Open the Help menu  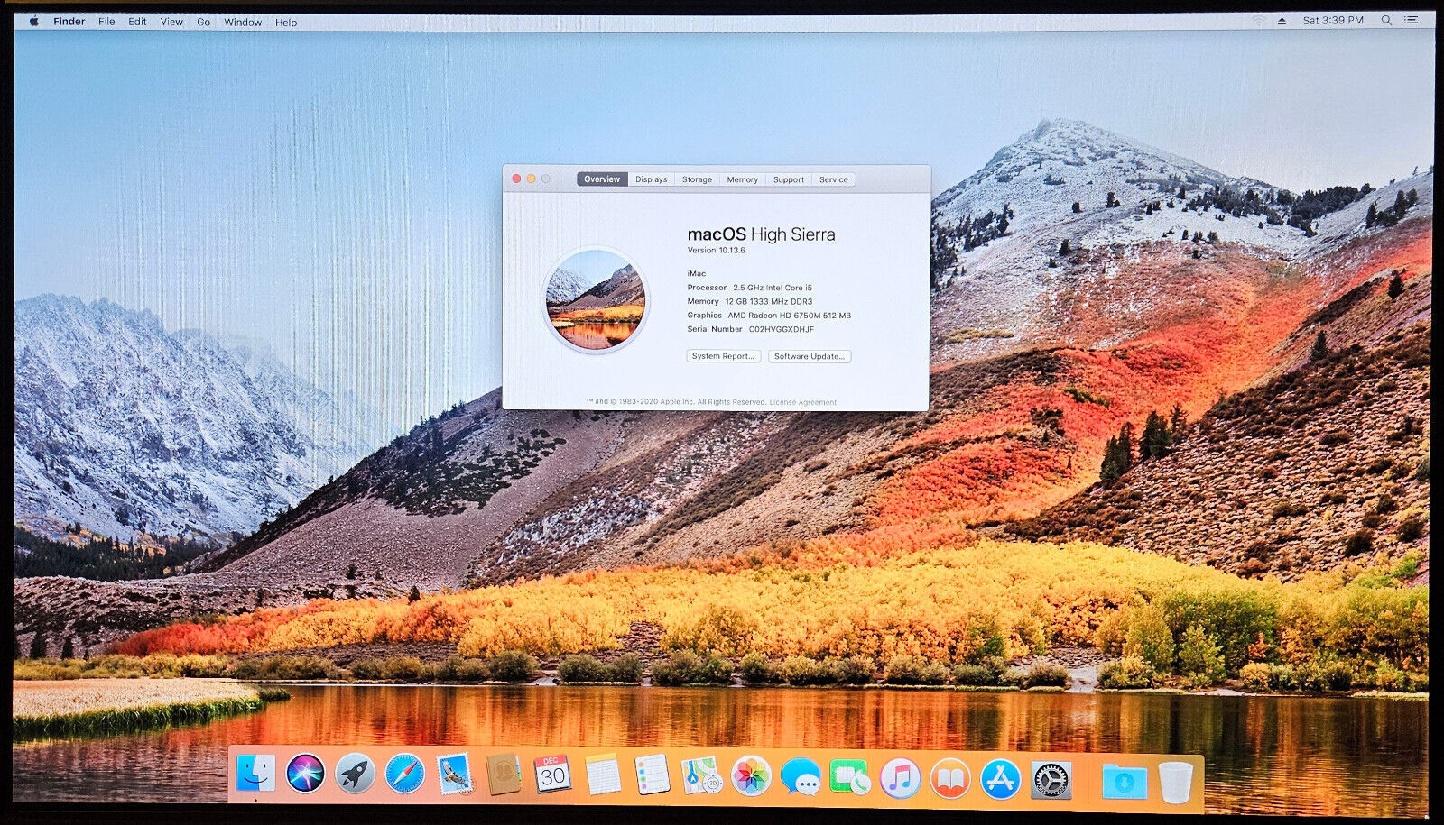(x=286, y=23)
